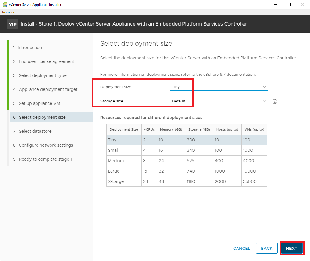310x261 pixels.
Task: Click the VMware logo in header
Action: (x=13, y=24)
